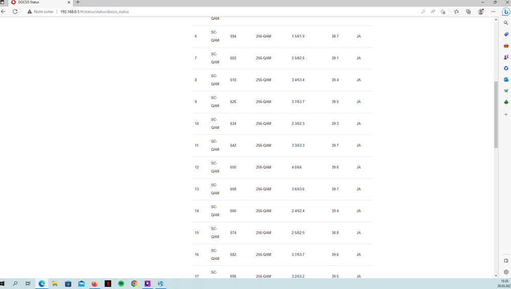Select SNR value 39.5 in row 9
The width and height of the screenshot is (511, 289).
(335, 102)
